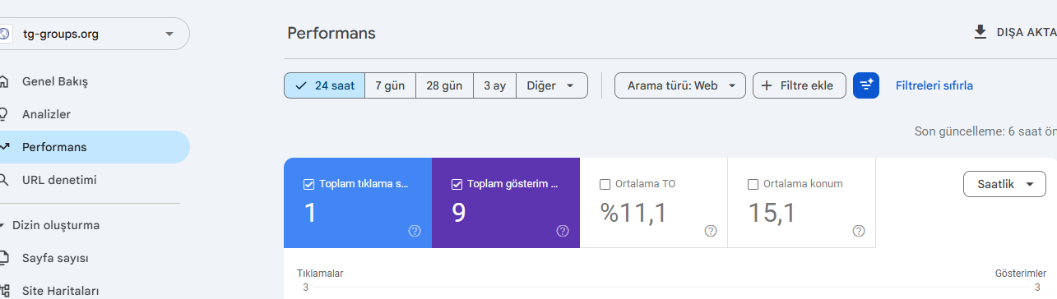1057x299 pixels.
Task: Uncheck the Toplam tıklama sayısı checkbox
Action: click(309, 184)
